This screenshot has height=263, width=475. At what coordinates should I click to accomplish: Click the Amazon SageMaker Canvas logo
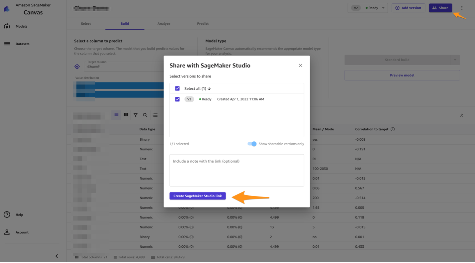(7, 9)
